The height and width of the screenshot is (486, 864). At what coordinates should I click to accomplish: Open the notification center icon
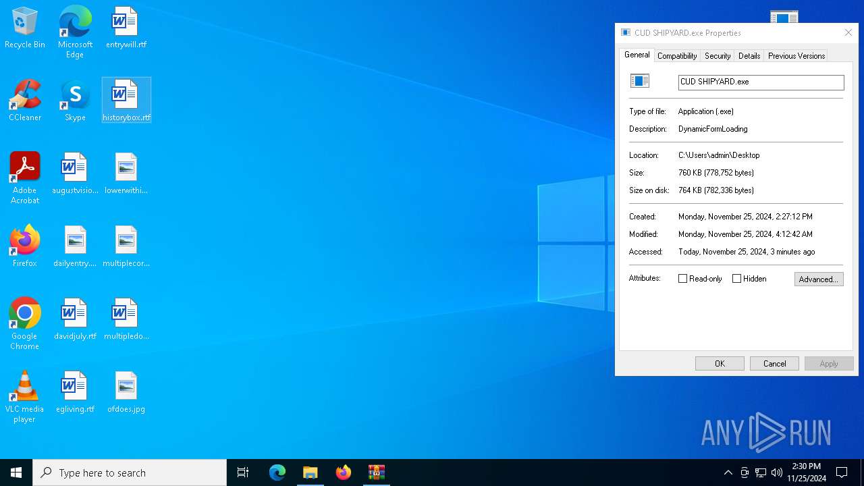pyautogui.click(x=842, y=473)
